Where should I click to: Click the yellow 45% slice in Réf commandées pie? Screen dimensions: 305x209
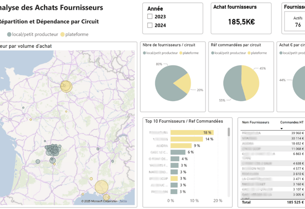point(251,83)
